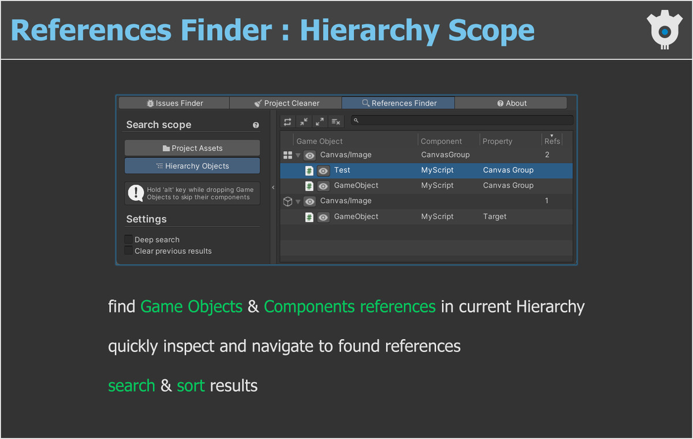Click the script icon next to Test entry

[310, 170]
